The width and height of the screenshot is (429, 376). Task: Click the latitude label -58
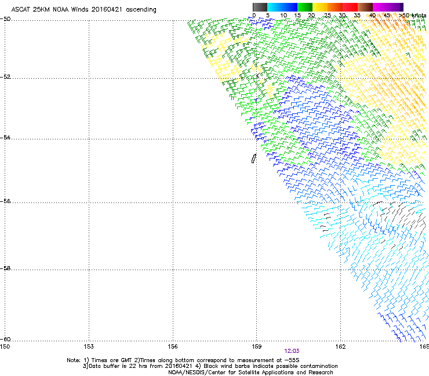(5, 268)
